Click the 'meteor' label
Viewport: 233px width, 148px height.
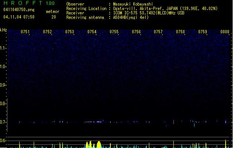pos(53,11)
